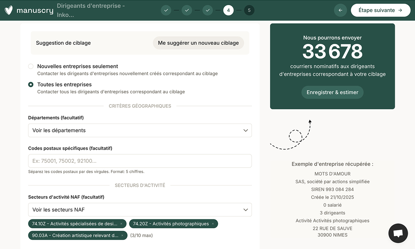This screenshot has height=249, width=415.
Task: Click the first completed step checkmark
Action: point(166,10)
